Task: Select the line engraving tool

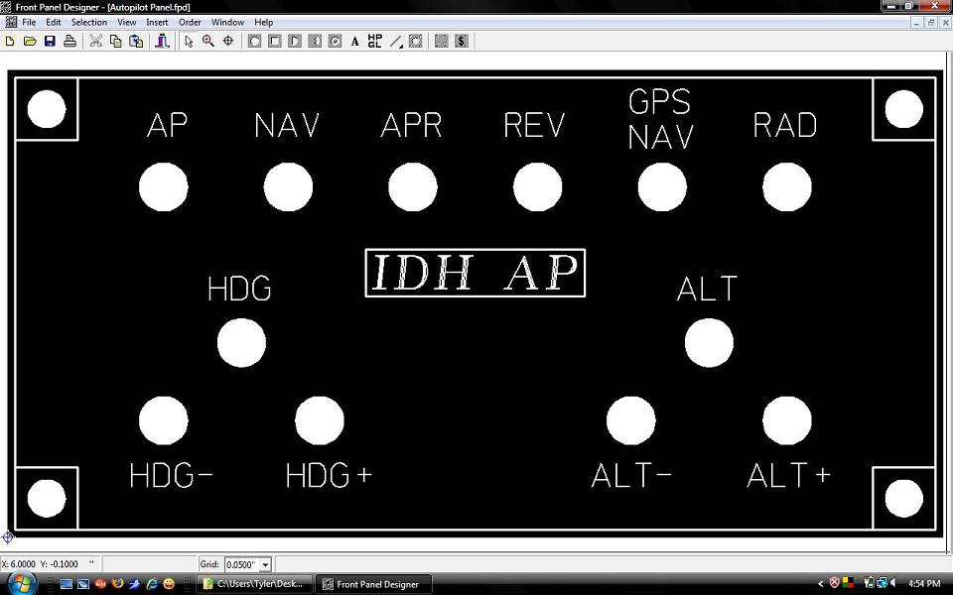Action: [396, 42]
